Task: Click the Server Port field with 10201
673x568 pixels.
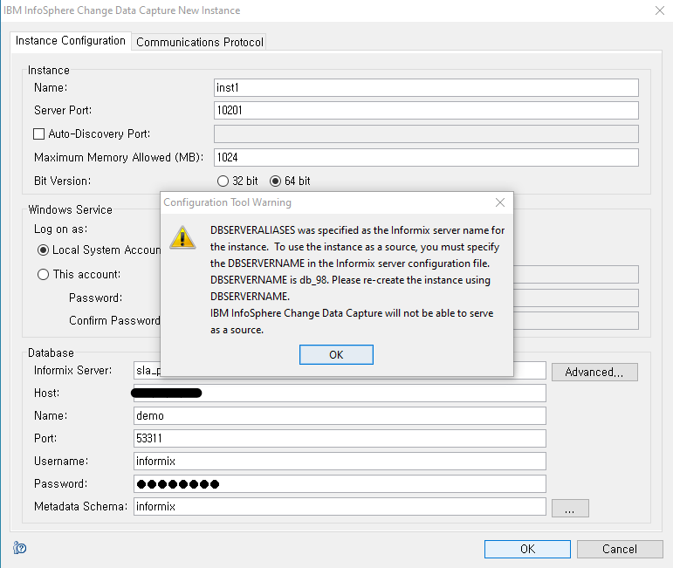Action: point(426,111)
